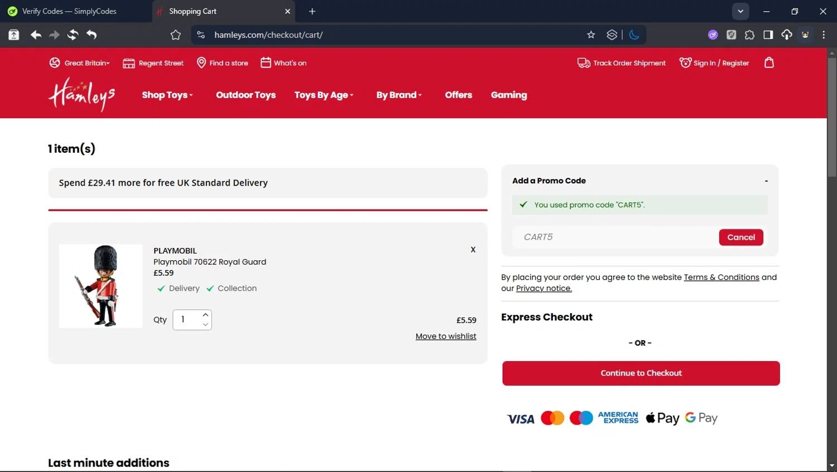Open the Gaming menu item

point(509,95)
